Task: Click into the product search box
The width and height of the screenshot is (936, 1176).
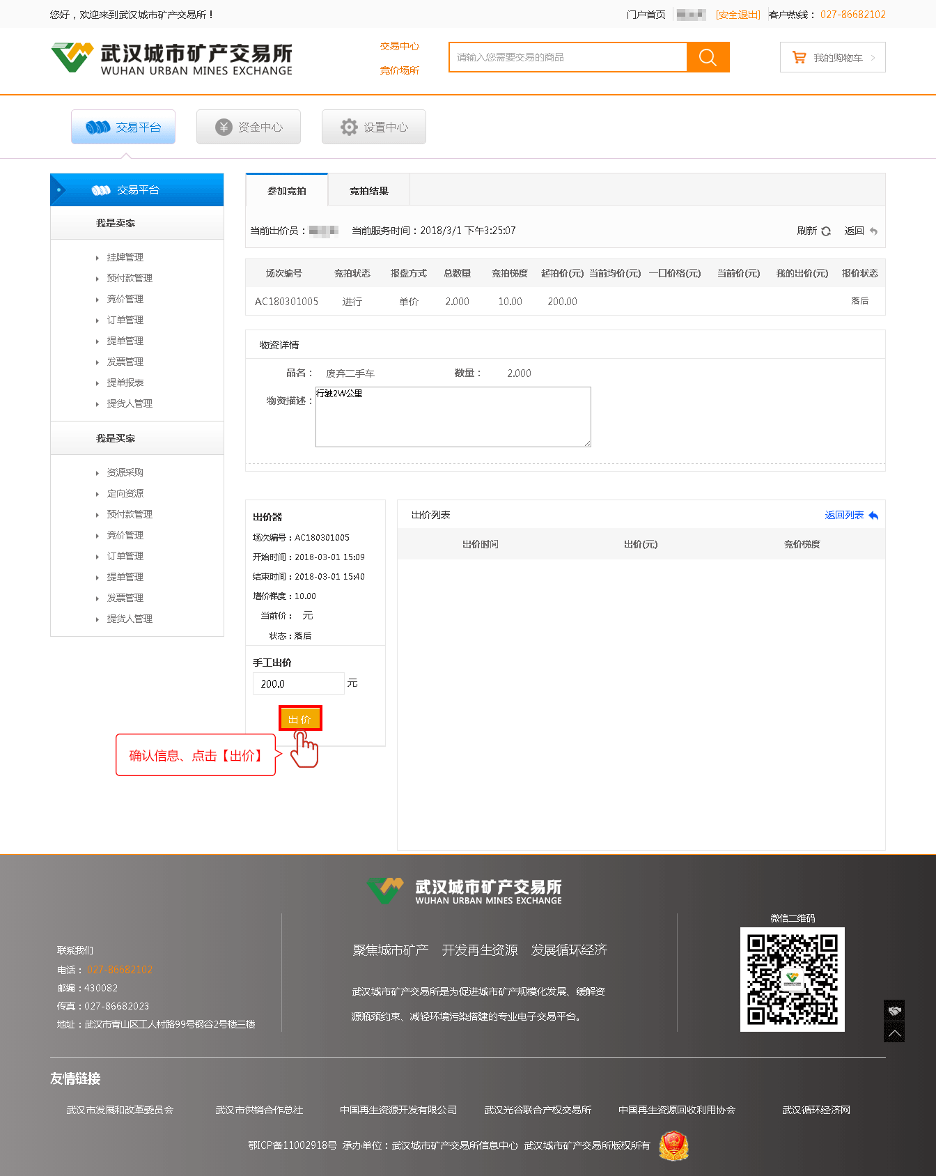Action: click(x=568, y=57)
